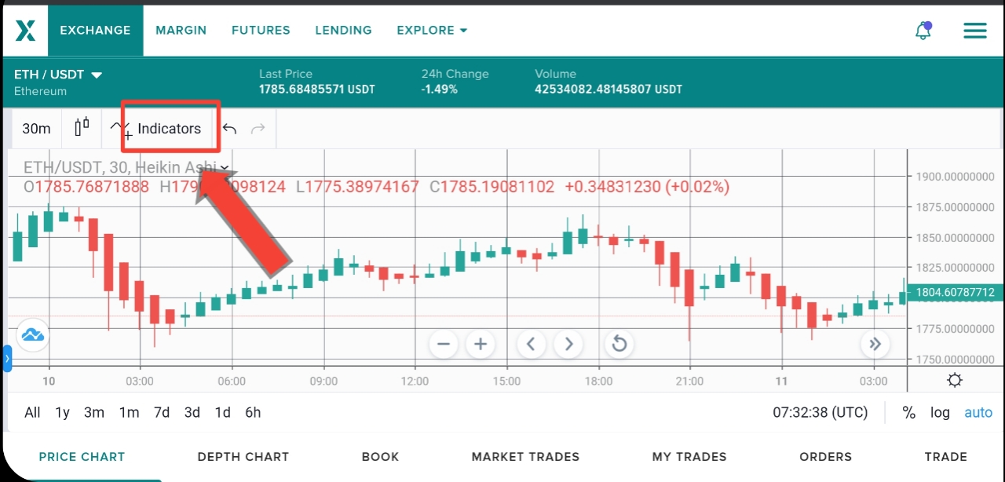This screenshot has height=482, width=1005.
Task: Open the 30m interval selector
Action: pyautogui.click(x=36, y=129)
